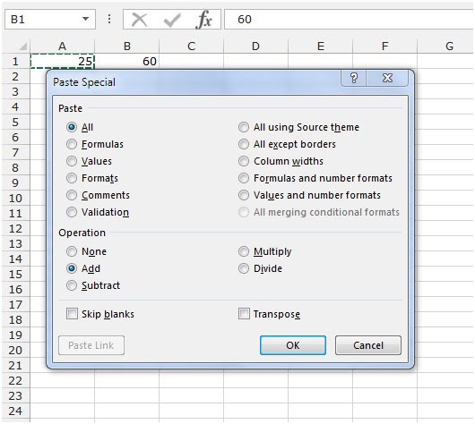Open the Name Box dropdown arrow
This screenshot has height=424, width=475.
[86, 19]
